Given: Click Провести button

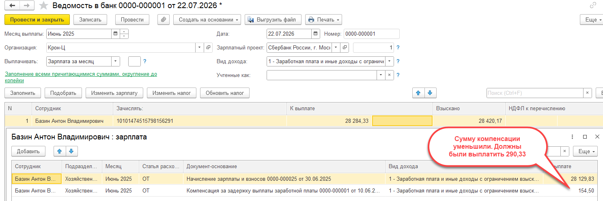Looking at the screenshot, I should (132, 19).
